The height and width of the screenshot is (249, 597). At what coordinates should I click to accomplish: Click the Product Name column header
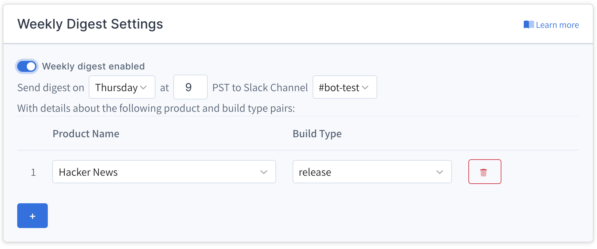[86, 134]
